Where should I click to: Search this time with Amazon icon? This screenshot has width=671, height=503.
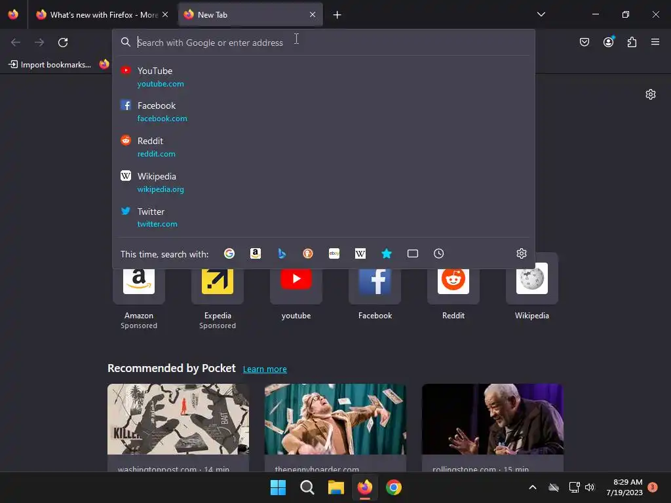click(256, 253)
